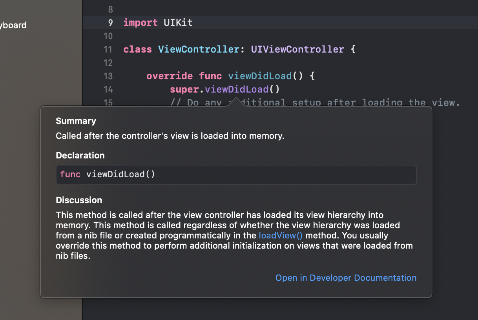478x320 pixels.
Task: Click the super keyword on line 14
Action: [x=184, y=89]
